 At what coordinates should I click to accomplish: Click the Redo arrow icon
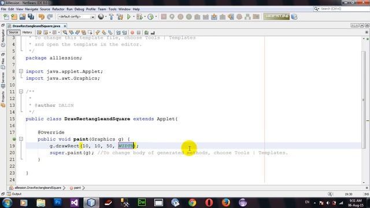(x=50, y=17)
